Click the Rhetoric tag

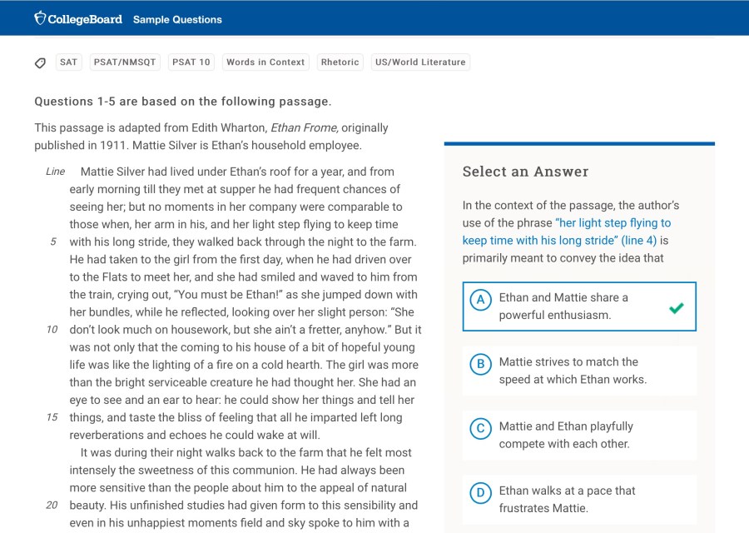pos(340,62)
